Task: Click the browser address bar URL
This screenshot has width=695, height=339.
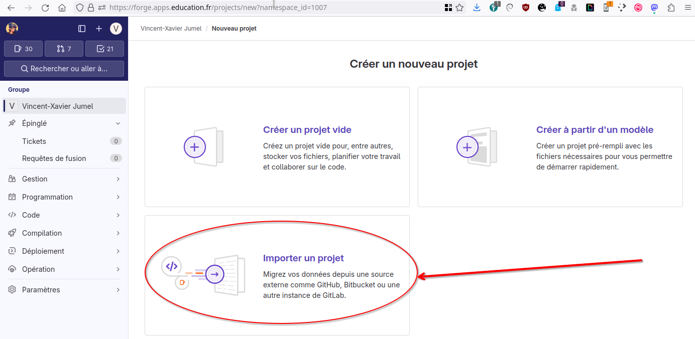Action: tap(218, 8)
